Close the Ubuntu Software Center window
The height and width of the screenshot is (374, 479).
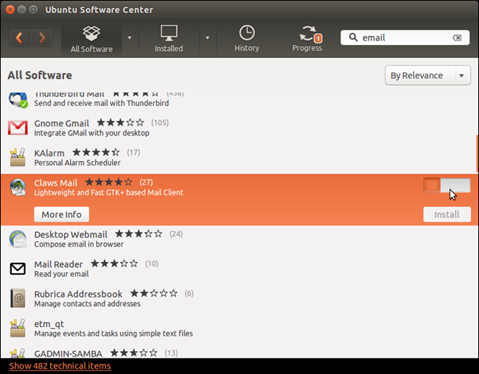(x=10, y=10)
